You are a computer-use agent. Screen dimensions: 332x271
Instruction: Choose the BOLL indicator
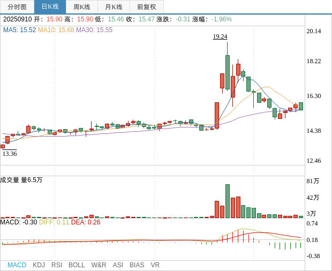[x=77, y=265]
